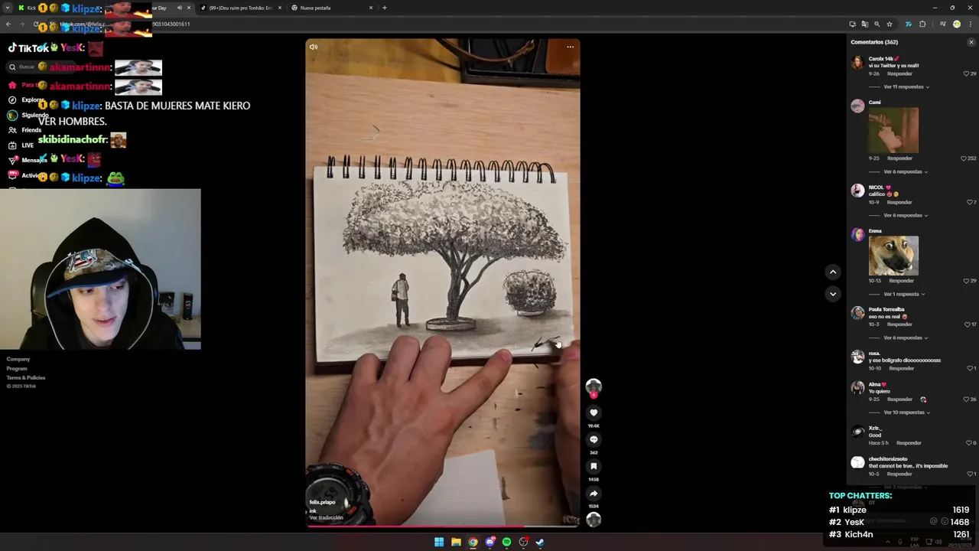Go to the previous video with the up arrow
The width and height of the screenshot is (979, 551).
[x=833, y=272]
